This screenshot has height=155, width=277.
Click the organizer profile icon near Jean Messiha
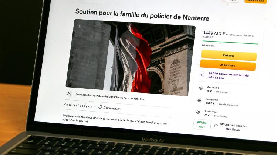[69, 94]
